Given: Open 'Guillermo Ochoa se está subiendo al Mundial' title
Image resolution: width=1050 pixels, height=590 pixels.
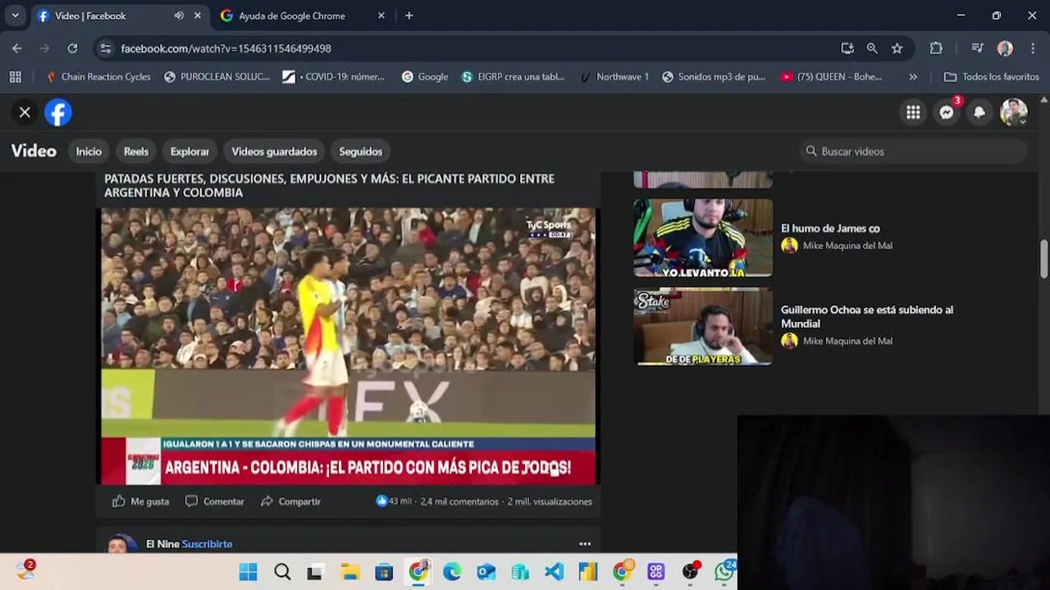Looking at the screenshot, I should coord(867,317).
